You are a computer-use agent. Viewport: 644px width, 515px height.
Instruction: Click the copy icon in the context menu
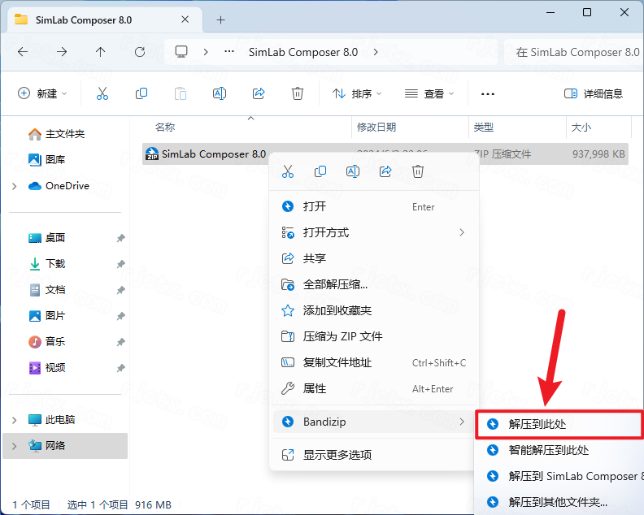pyautogui.click(x=320, y=171)
